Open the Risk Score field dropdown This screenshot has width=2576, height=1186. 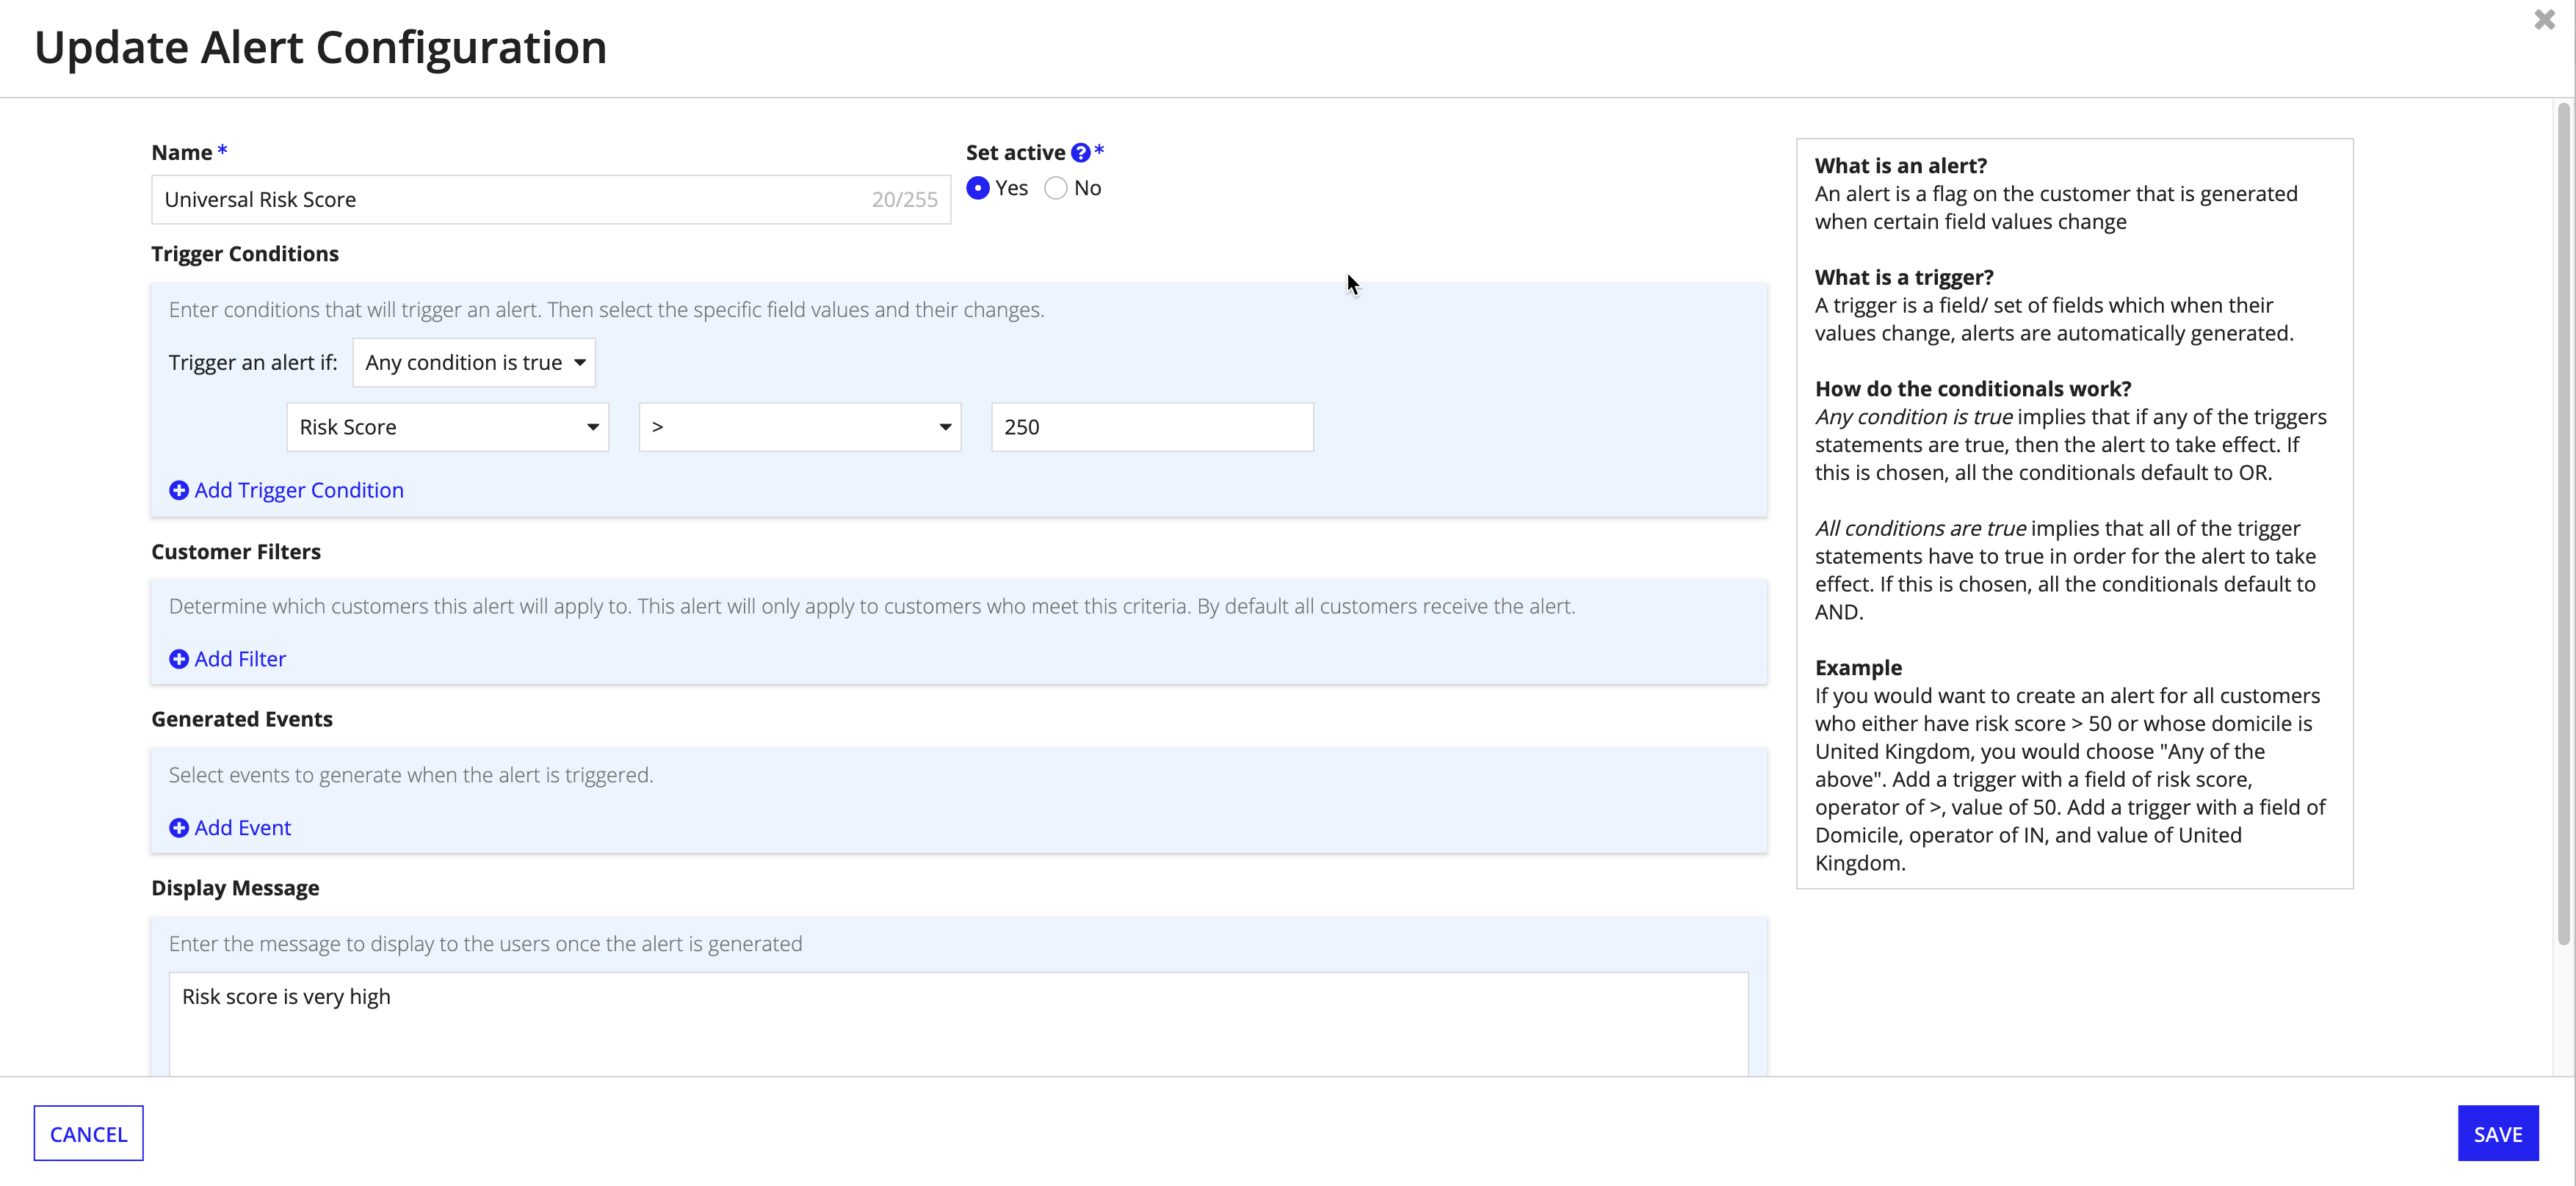tap(448, 428)
